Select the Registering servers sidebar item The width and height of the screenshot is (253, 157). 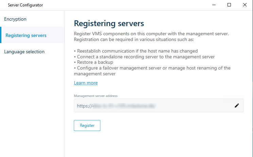pos(26,35)
